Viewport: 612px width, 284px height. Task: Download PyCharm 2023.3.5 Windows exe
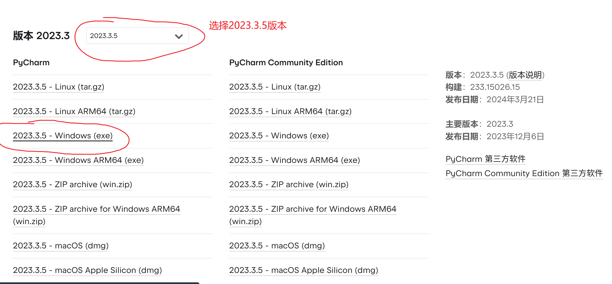(x=63, y=136)
